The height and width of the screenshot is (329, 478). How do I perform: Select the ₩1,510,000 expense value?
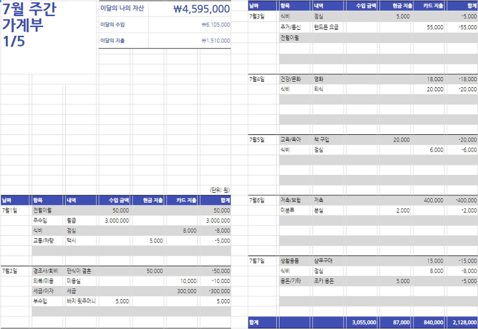(216, 41)
